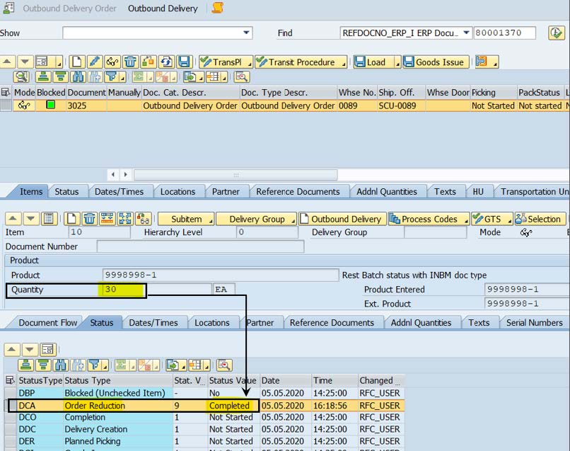This screenshot has width=570, height=451.
Task: Click the trash Delete icon in top toolbar
Action: pos(130,62)
